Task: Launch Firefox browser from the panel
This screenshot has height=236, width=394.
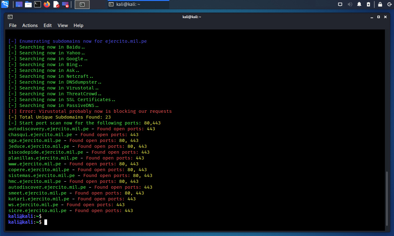Action: click(47, 4)
